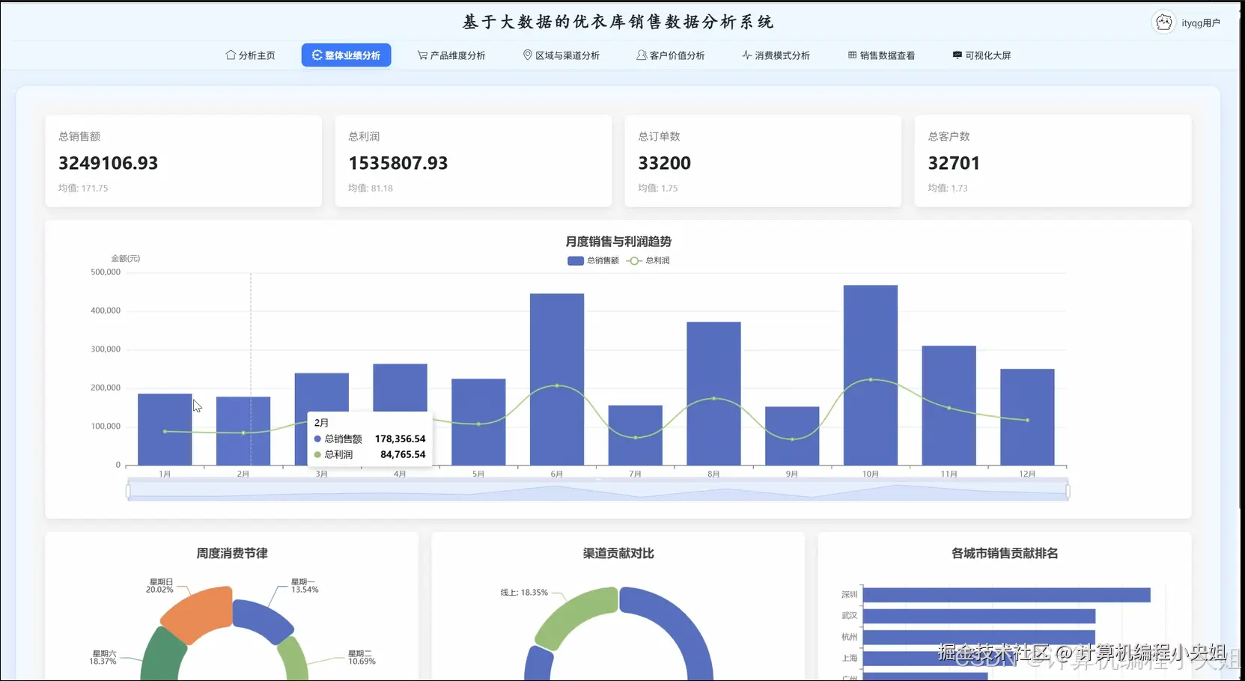Screen dimensions: 1245x681
Task: Click the tallest 10月 sales bar
Action: point(870,374)
